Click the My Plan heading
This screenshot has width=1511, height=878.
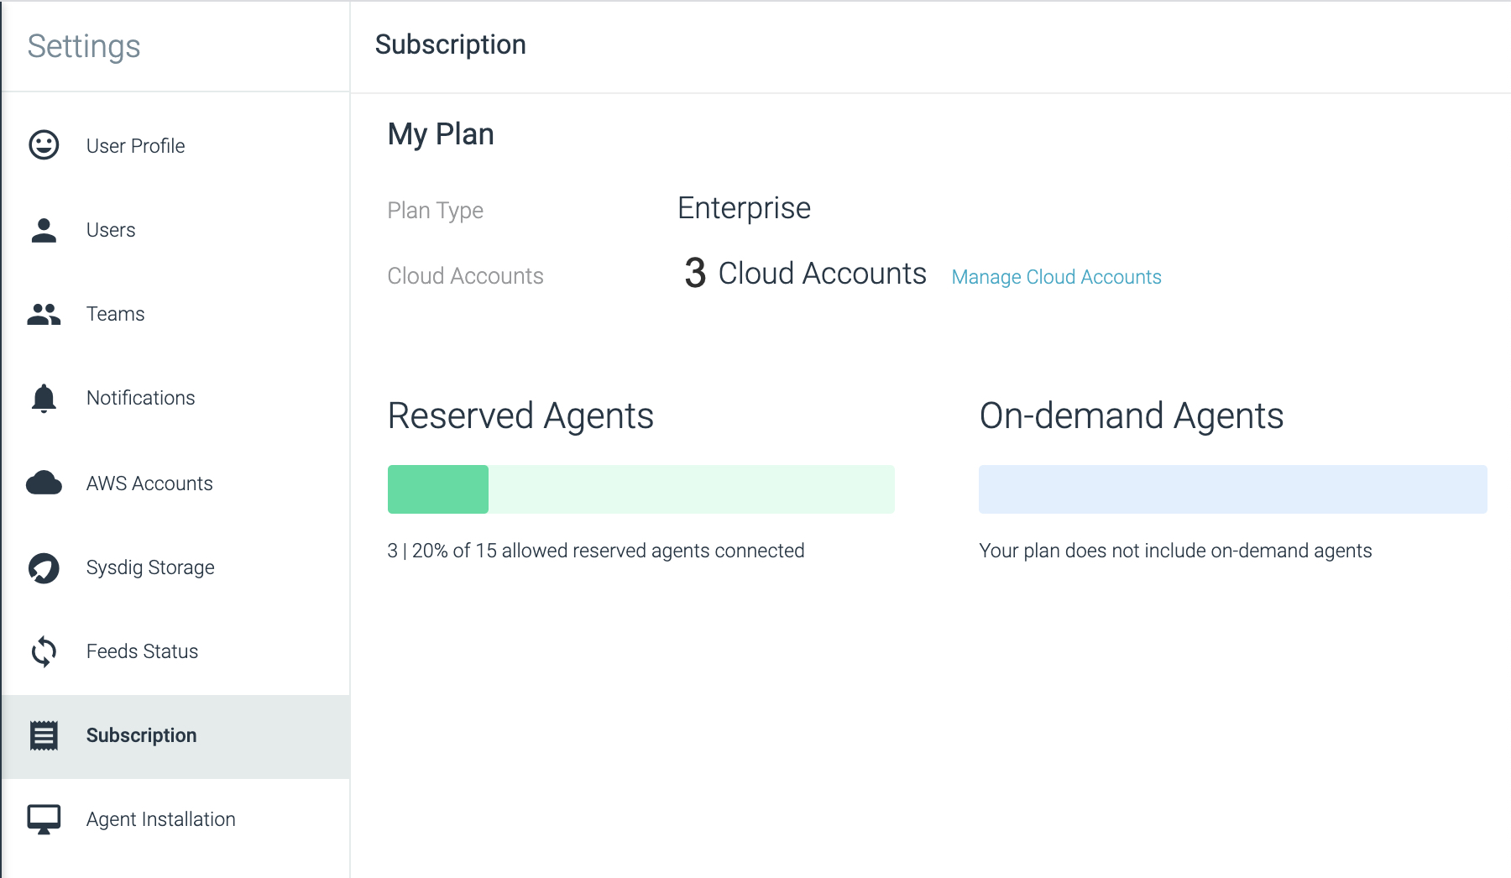[441, 134]
